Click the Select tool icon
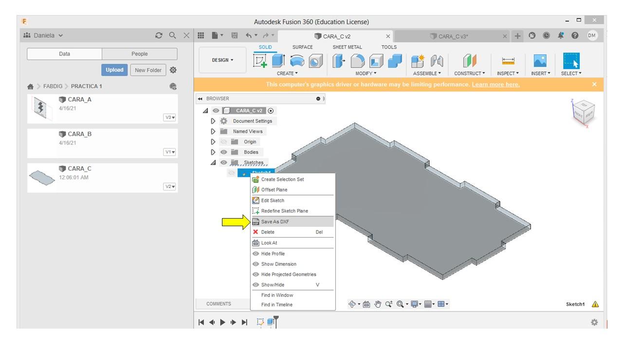The image size is (623, 350). [571, 61]
